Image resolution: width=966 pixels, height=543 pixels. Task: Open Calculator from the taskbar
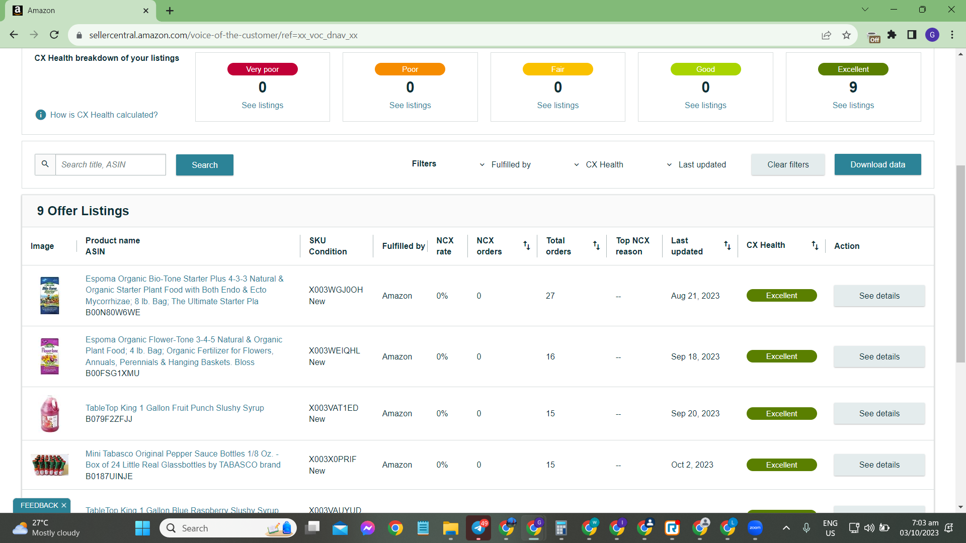point(561,528)
